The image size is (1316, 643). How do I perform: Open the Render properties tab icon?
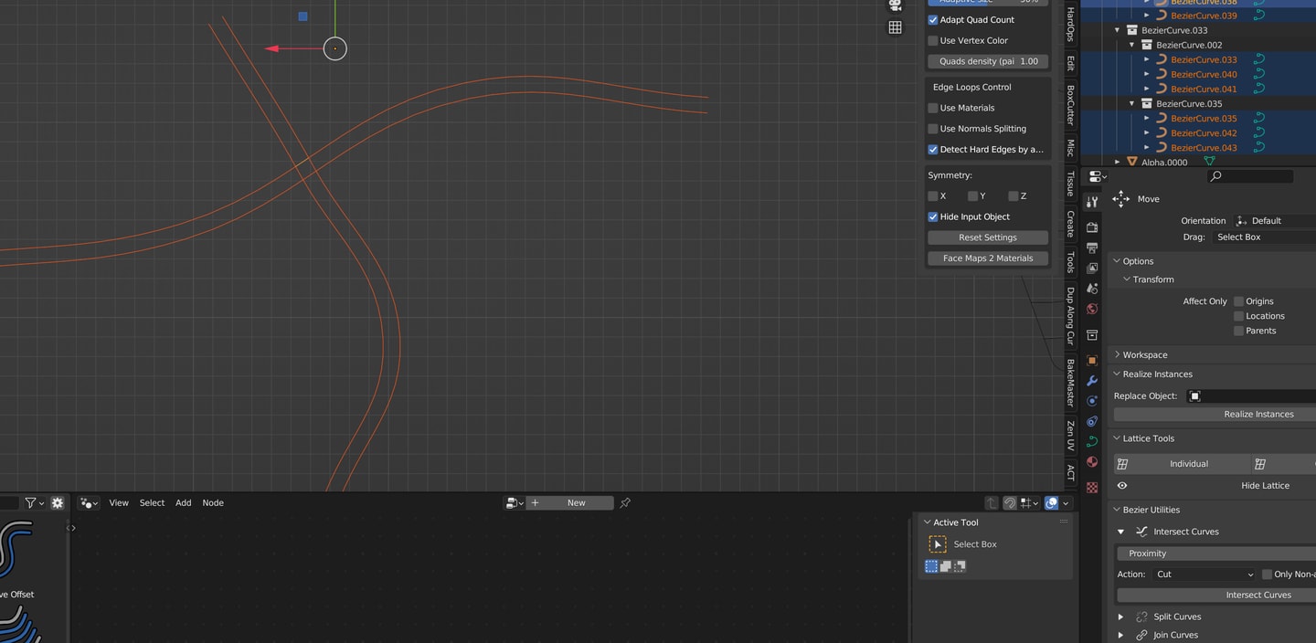pos(1092,227)
